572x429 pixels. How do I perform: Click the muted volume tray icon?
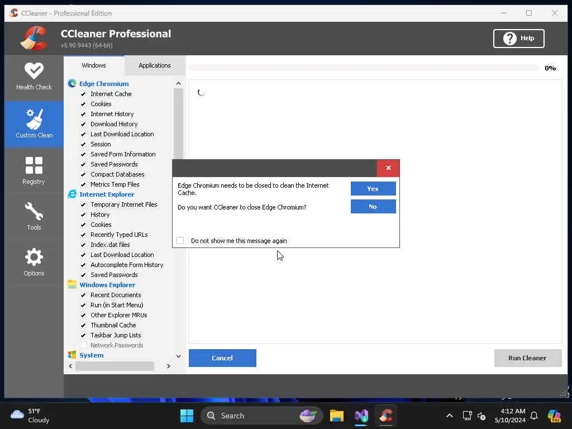pyautogui.click(x=482, y=416)
